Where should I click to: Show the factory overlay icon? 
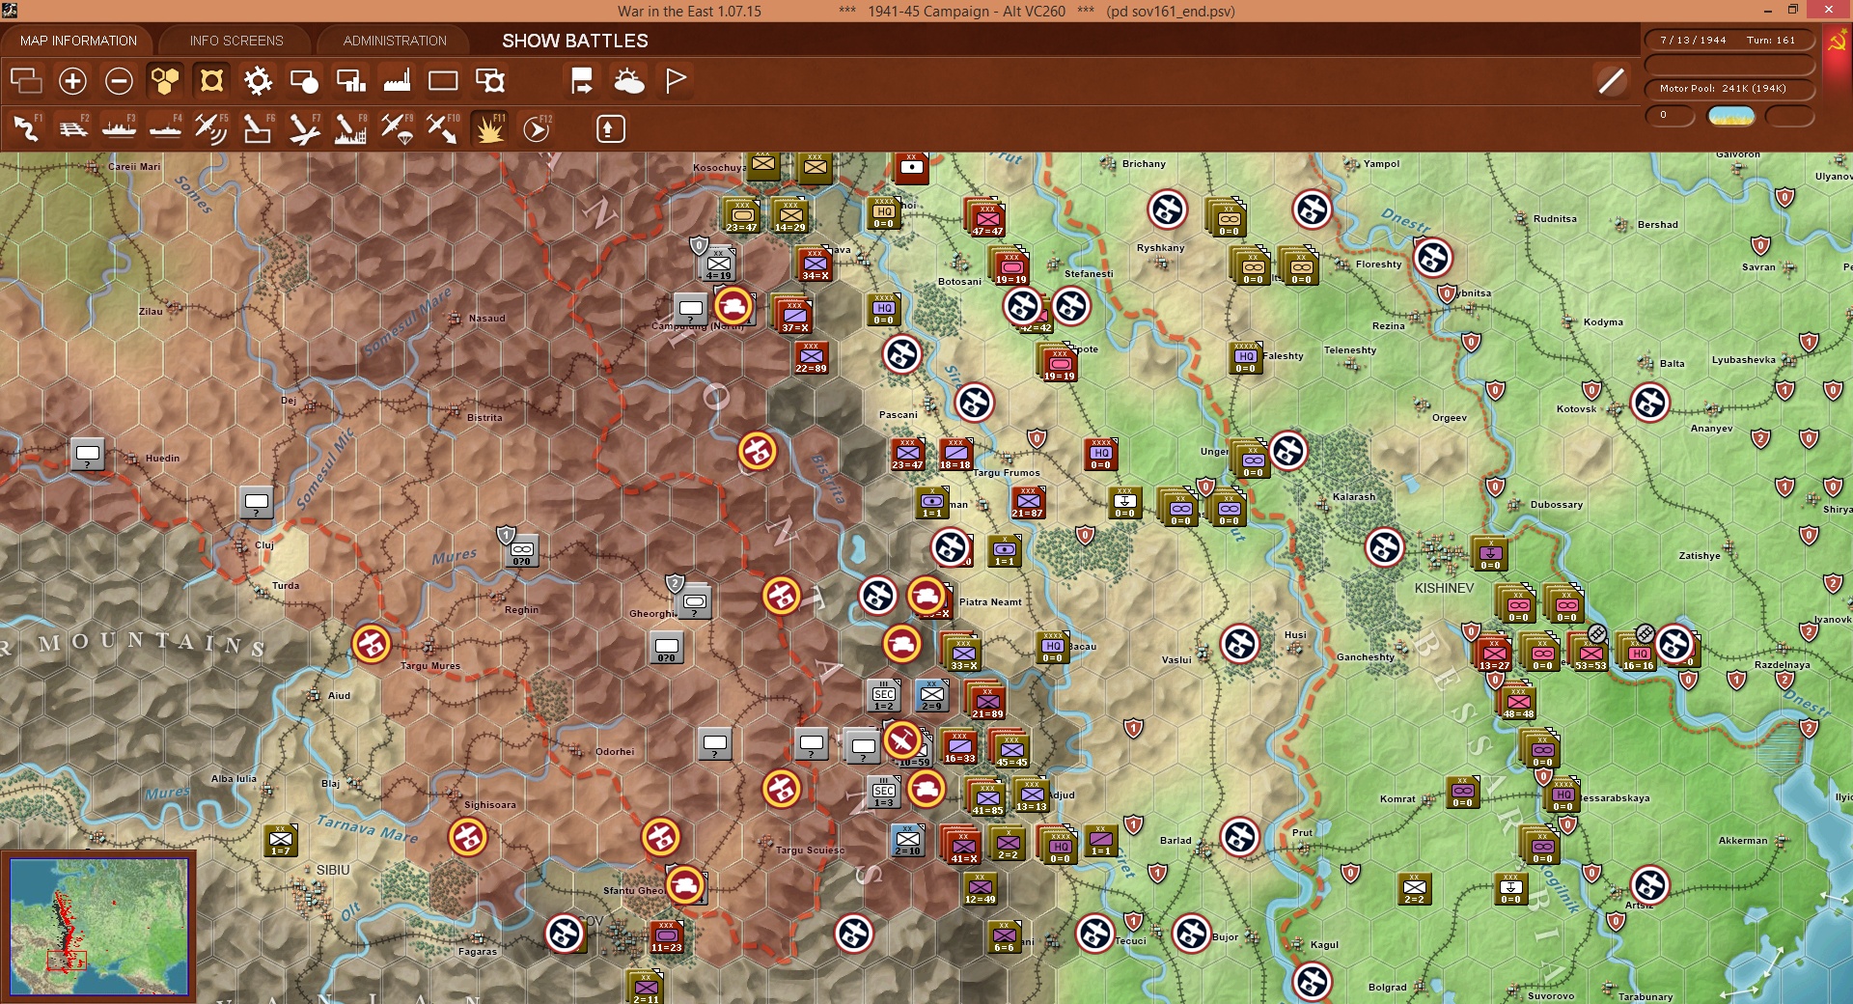coord(397,81)
